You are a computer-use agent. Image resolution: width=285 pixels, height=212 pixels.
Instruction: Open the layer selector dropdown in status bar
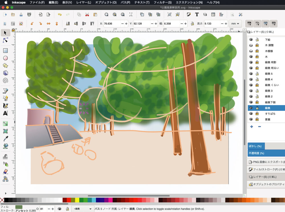pos(83,209)
